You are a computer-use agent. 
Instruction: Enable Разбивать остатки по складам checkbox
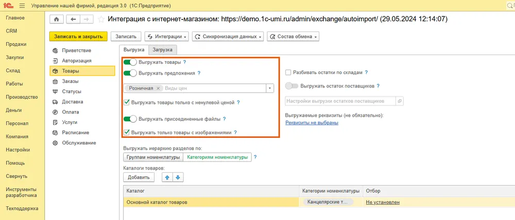point(288,72)
